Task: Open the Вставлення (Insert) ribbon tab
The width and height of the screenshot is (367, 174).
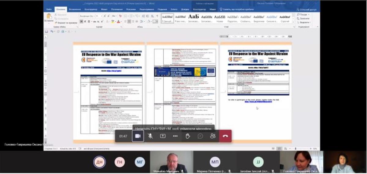Action: tap(75, 9)
